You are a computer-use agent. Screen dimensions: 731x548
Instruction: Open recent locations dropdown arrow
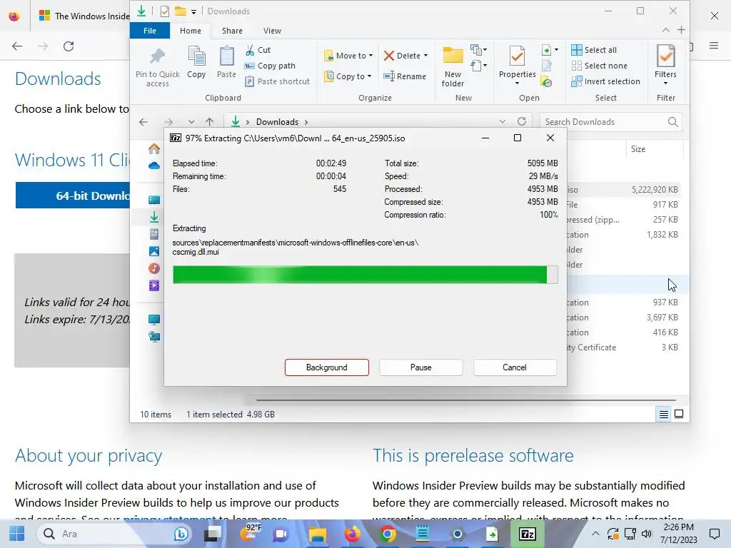[x=191, y=121]
